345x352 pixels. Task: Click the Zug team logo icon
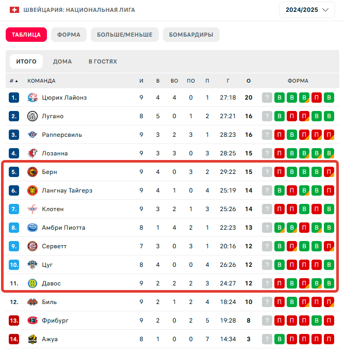click(x=32, y=265)
